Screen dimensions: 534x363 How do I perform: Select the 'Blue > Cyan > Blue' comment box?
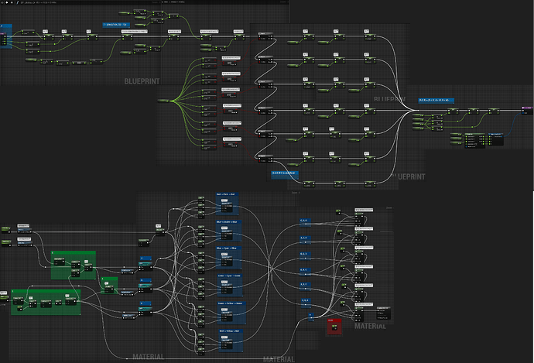(x=229, y=258)
